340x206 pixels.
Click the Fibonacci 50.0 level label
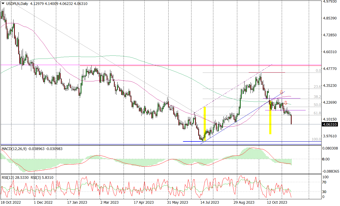317,105
